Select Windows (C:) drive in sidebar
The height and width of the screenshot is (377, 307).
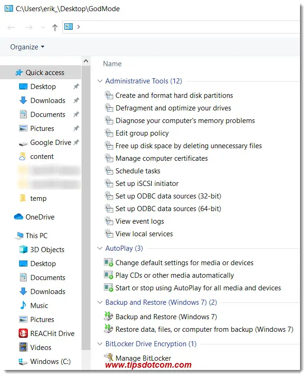click(51, 361)
